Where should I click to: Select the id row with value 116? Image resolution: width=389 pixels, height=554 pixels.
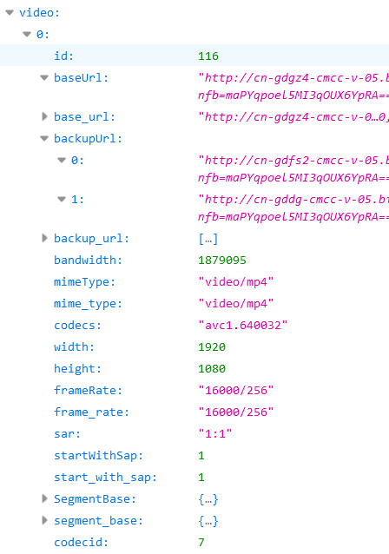click(194, 56)
